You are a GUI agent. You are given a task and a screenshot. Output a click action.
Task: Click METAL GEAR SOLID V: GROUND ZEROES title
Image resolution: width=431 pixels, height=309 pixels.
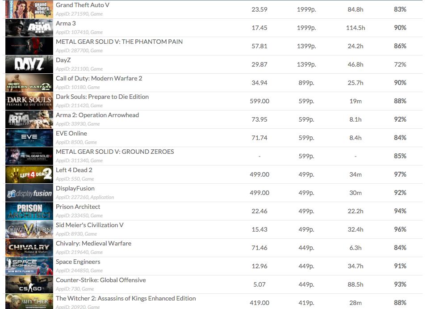[x=114, y=152]
